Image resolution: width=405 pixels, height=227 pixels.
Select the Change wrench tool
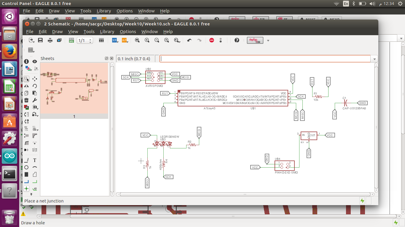pyautogui.click(x=35, y=100)
